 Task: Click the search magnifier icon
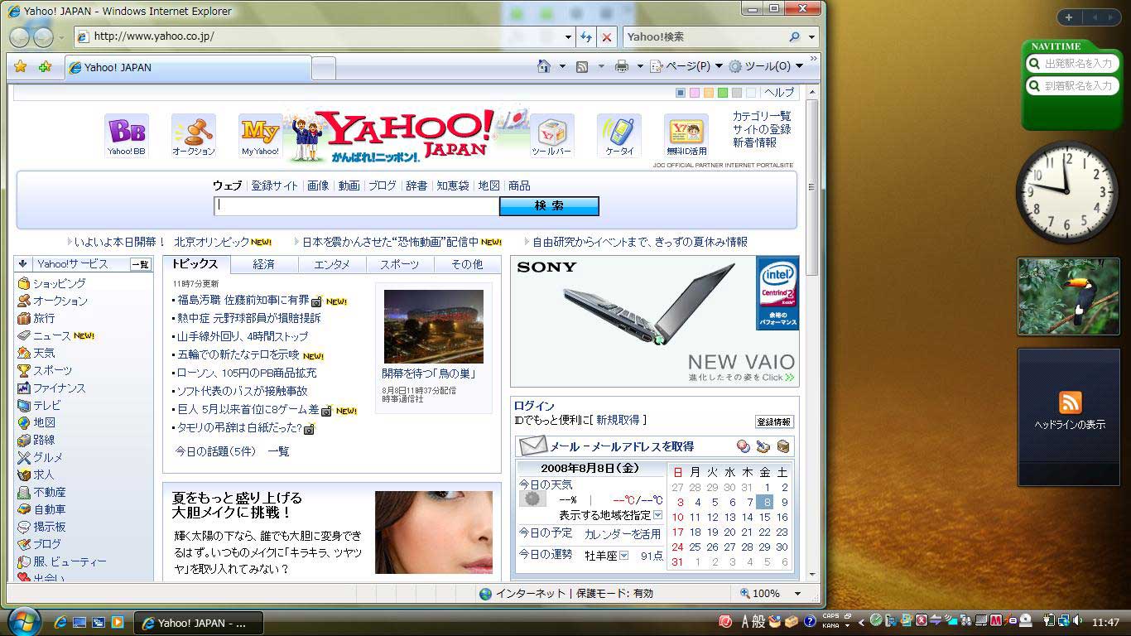795,36
